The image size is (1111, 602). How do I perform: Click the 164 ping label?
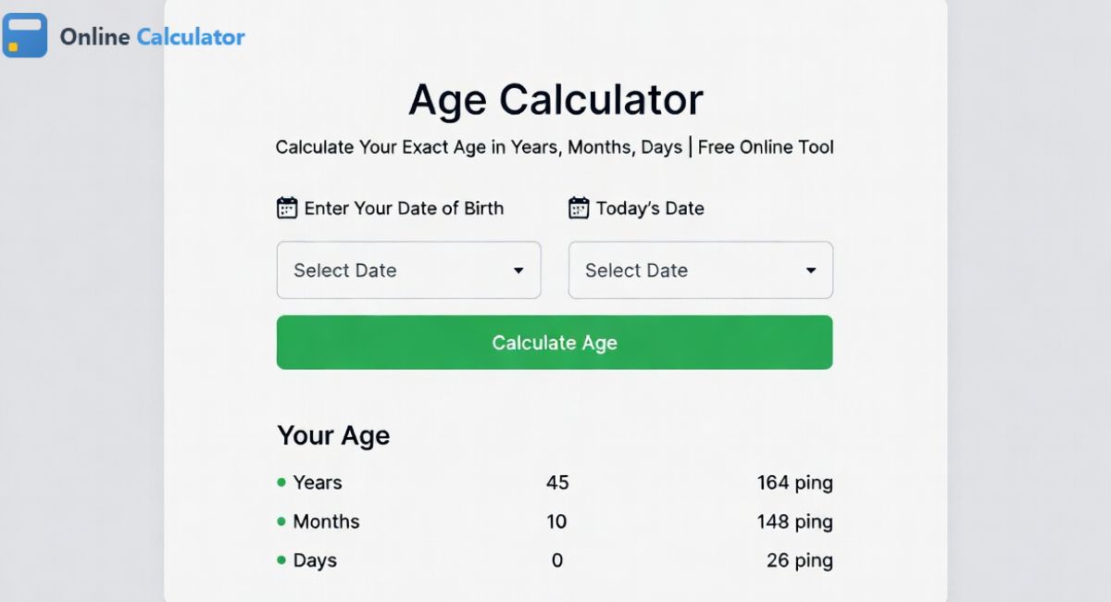[794, 483]
